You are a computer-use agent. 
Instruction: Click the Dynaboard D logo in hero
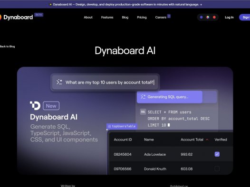35,105
